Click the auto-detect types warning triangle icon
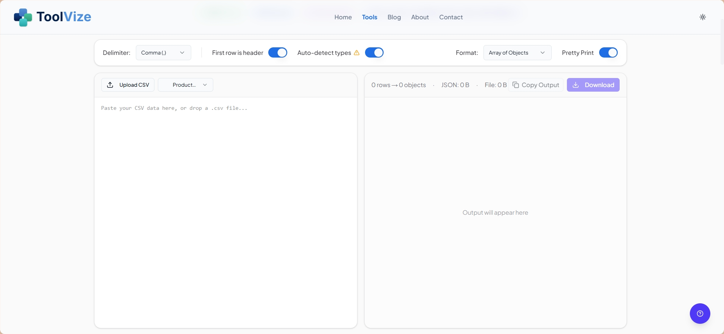 coord(357,53)
